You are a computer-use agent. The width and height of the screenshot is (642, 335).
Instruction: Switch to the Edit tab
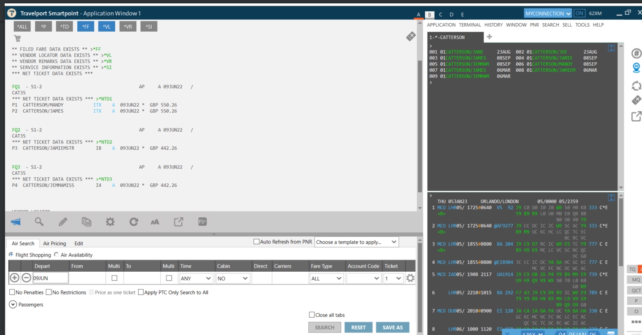[79, 243]
